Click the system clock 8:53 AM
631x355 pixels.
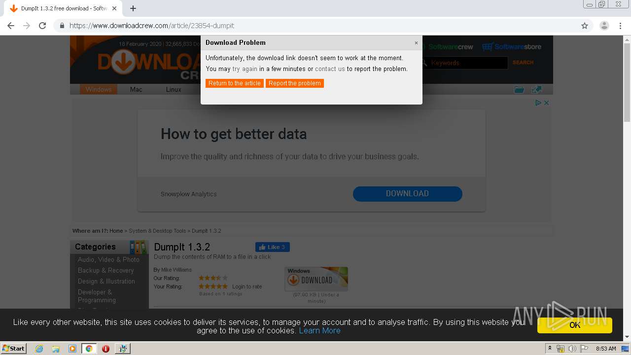tap(606, 349)
